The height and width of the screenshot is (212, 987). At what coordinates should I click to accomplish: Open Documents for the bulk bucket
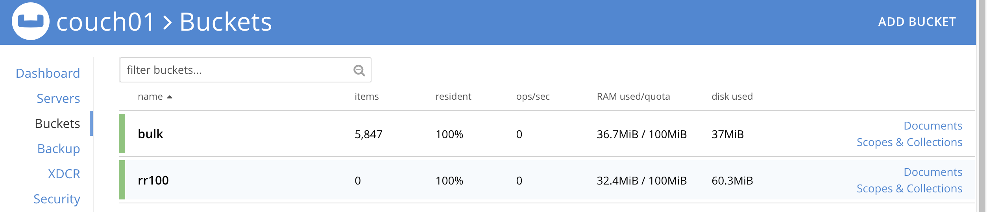click(933, 126)
